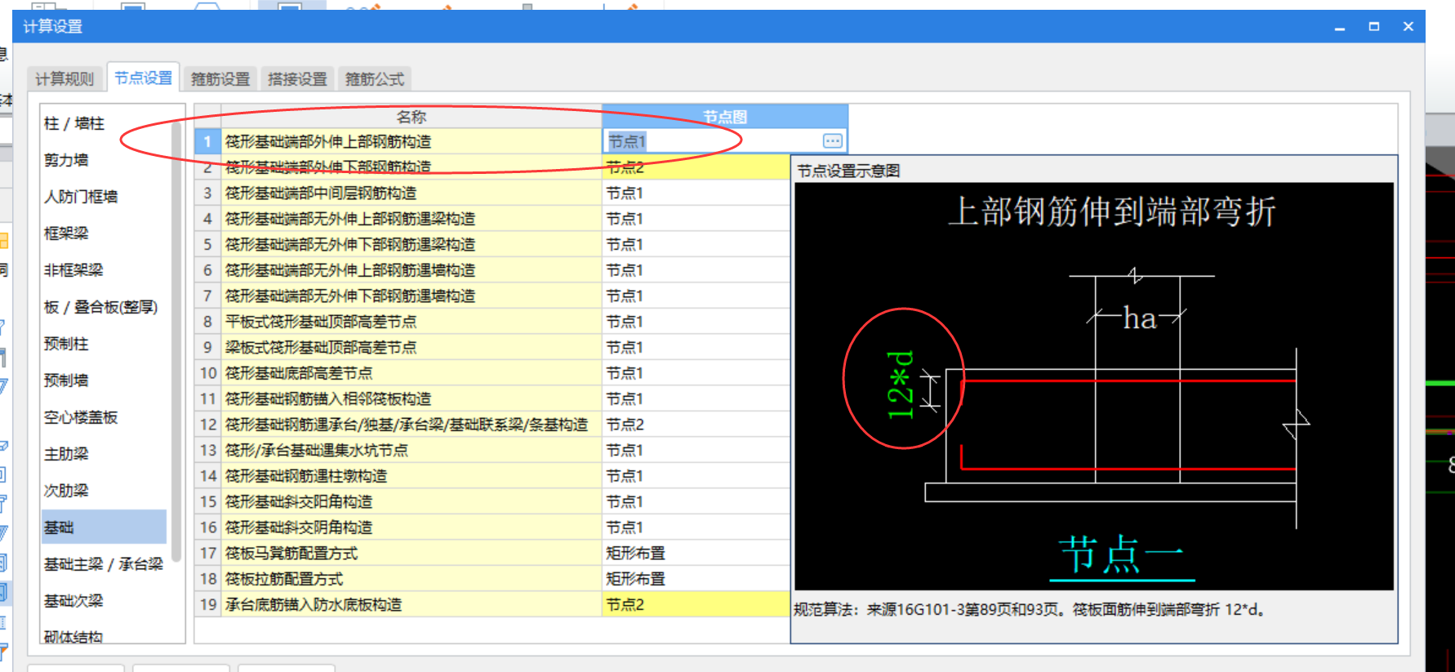This screenshot has width=1455, height=672.
Task: Click the 节点2 value in row 2
Action: [696, 167]
